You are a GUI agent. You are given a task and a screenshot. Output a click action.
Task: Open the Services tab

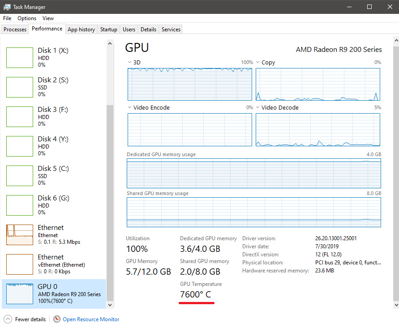click(x=171, y=30)
